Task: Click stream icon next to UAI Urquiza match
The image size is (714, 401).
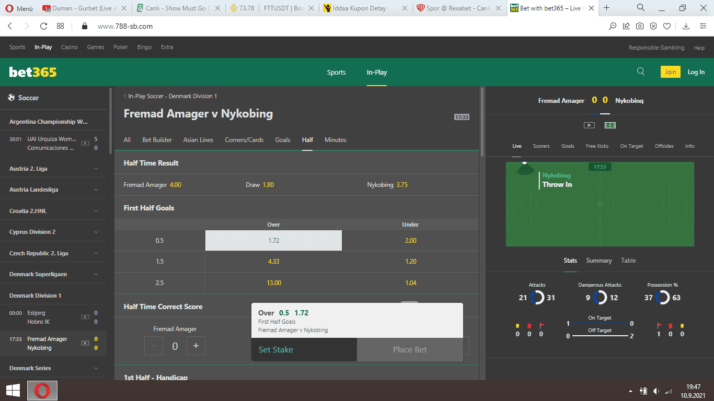Action: (85, 142)
